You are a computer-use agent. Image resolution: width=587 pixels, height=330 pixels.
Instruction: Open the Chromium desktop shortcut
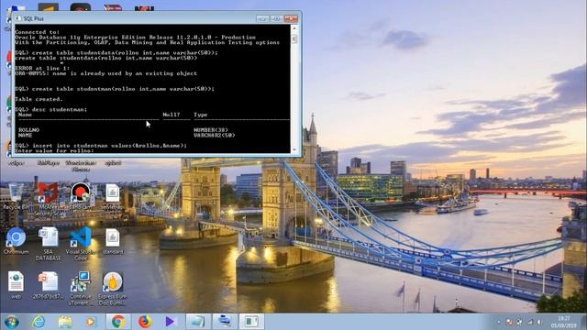(16, 241)
